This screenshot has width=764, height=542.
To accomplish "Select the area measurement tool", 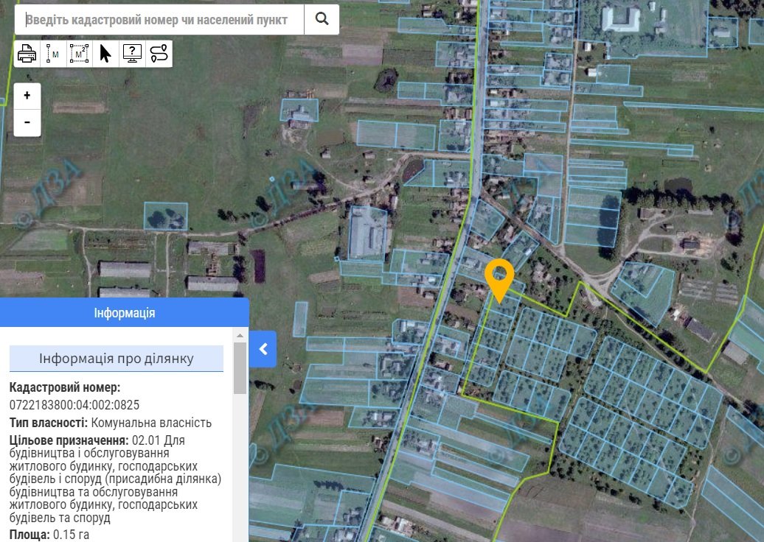I will point(80,54).
